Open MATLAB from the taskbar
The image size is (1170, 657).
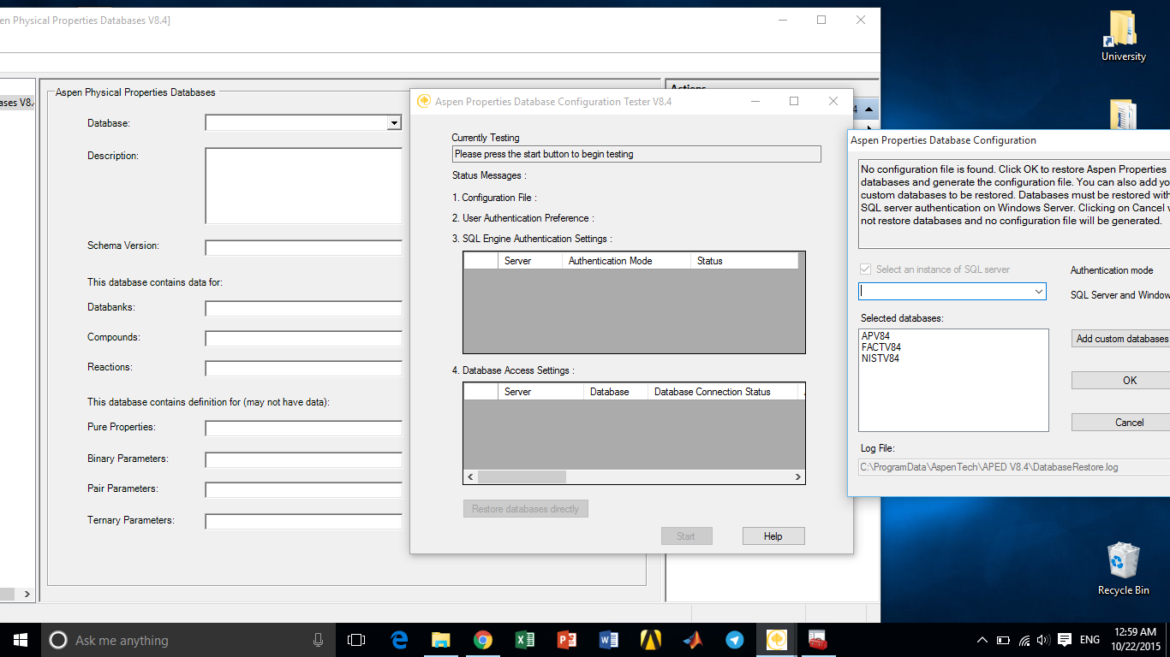[x=693, y=640]
